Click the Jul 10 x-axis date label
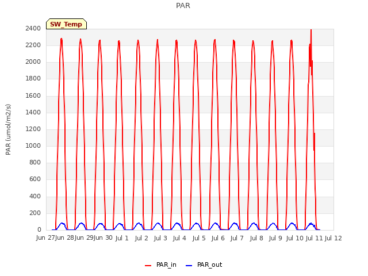This screenshot has height=276, width=368. point(295,238)
